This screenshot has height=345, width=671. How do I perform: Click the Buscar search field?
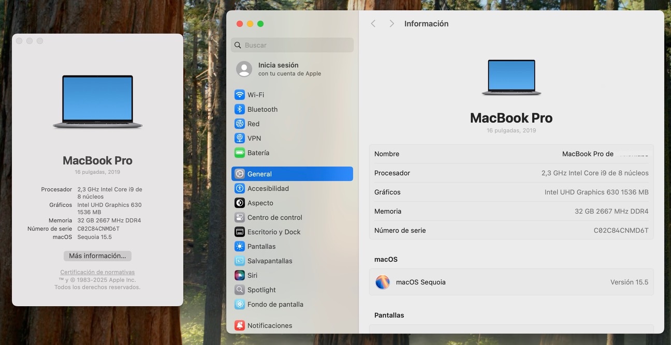[x=292, y=45]
